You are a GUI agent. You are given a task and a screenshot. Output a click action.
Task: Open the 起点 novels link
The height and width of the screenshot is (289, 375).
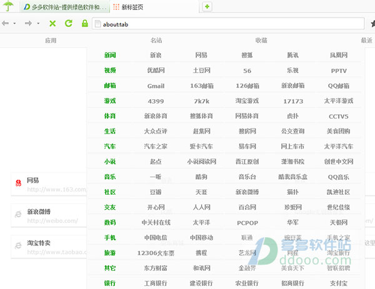point(156,162)
